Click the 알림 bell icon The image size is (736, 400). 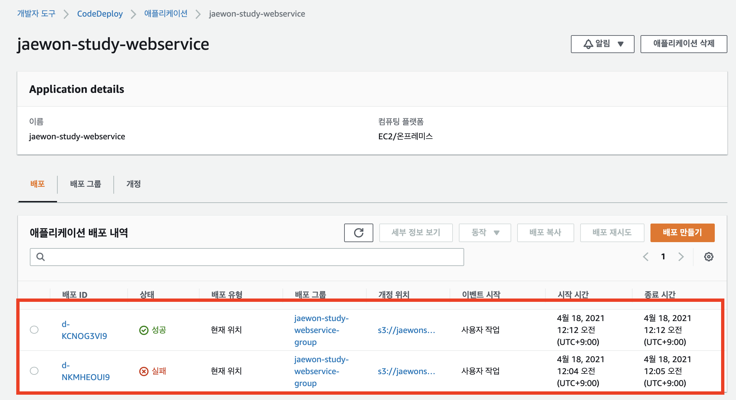(588, 44)
